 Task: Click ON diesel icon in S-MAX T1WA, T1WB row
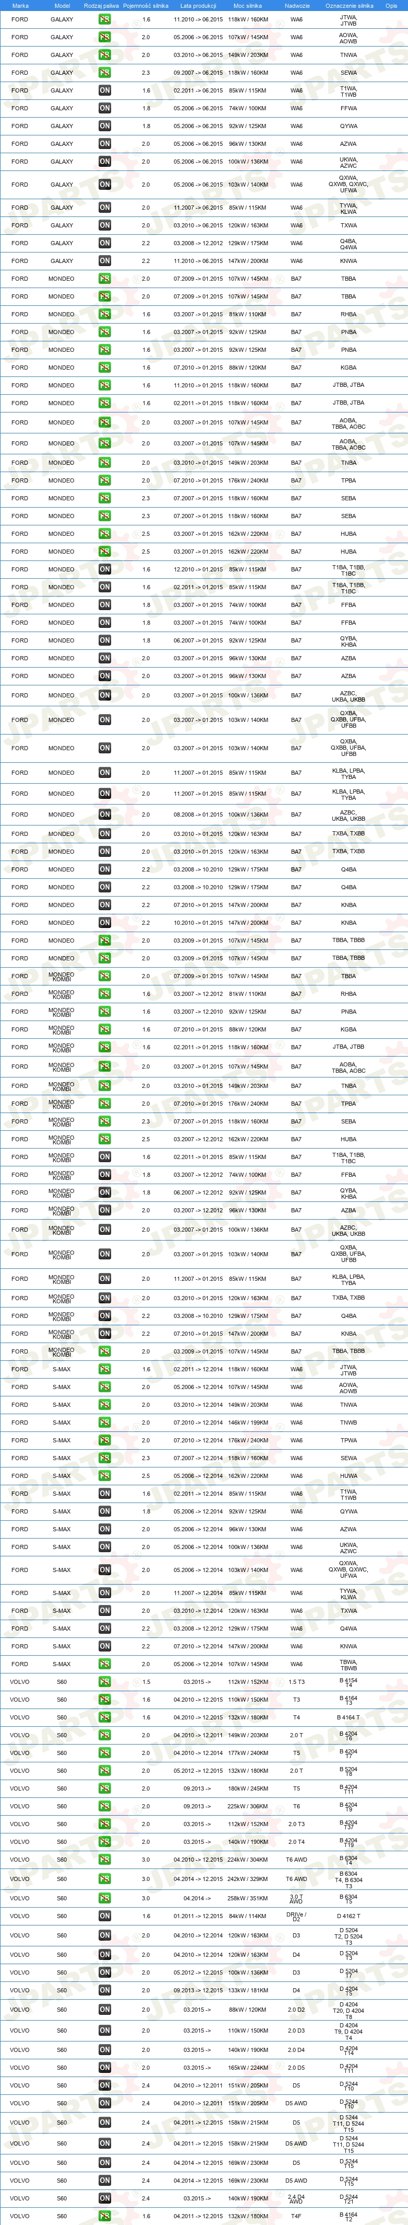[x=104, y=1494]
